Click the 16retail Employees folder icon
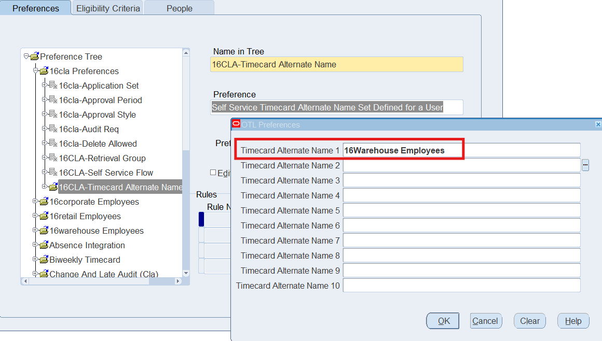The height and width of the screenshot is (341, 602). point(44,216)
